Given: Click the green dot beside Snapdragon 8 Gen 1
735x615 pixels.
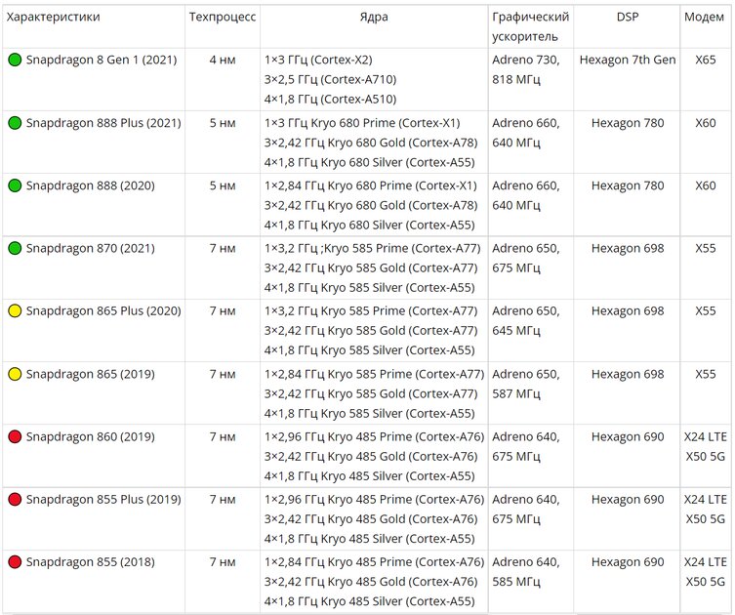Looking at the screenshot, I should point(15,61).
